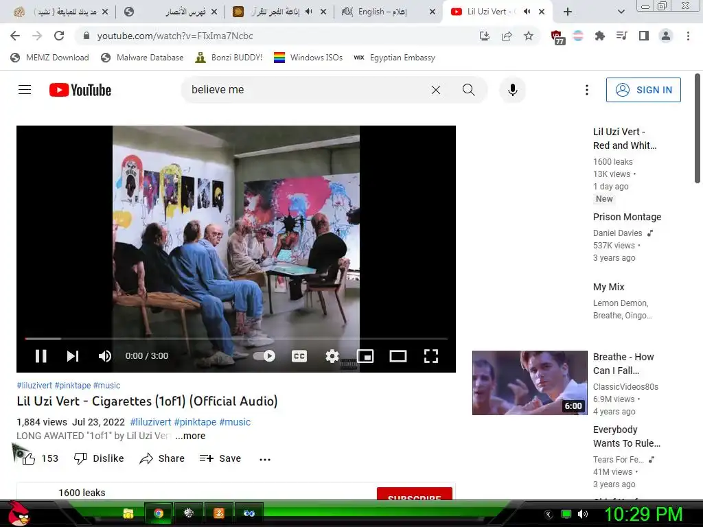Open the YouTube guide hamburger menu
This screenshot has height=527, width=703.
coord(25,90)
